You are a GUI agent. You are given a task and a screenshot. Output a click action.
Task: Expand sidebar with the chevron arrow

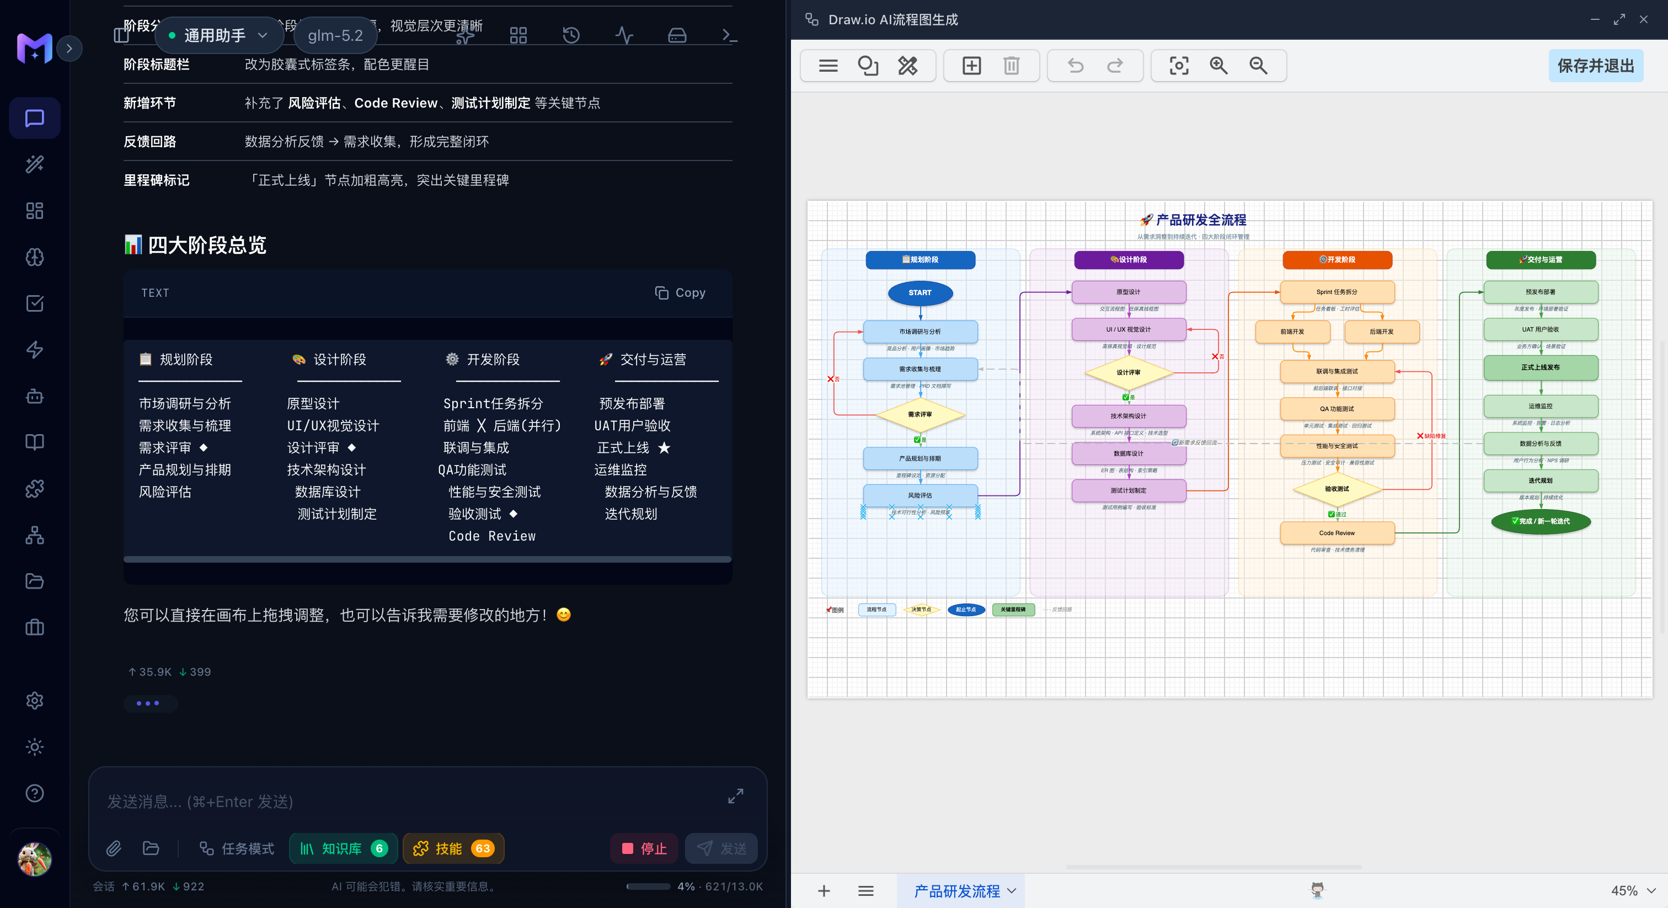tap(69, 49)
